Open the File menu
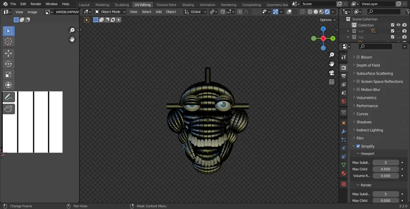This screenshot has width=410, height=209. pos(13,4)
